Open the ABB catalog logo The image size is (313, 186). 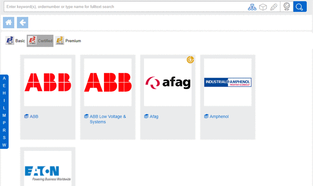pyautogui.click(x=48, y=82)
